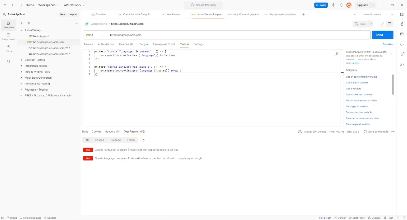This screenshot has height=220, width=407.
Task: Open the user avatar profile menu
Action: [349, 5]
